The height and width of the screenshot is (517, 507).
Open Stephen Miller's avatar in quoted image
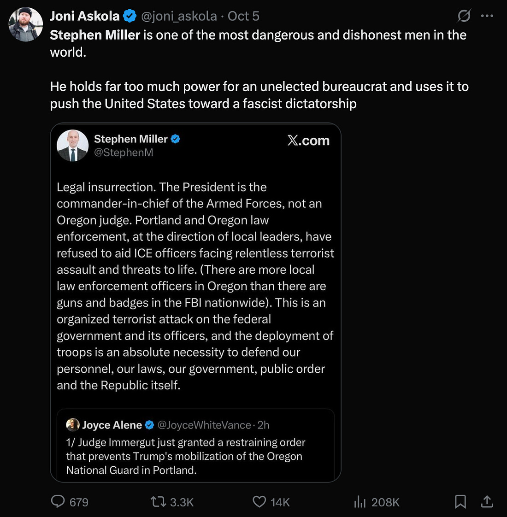72,146
